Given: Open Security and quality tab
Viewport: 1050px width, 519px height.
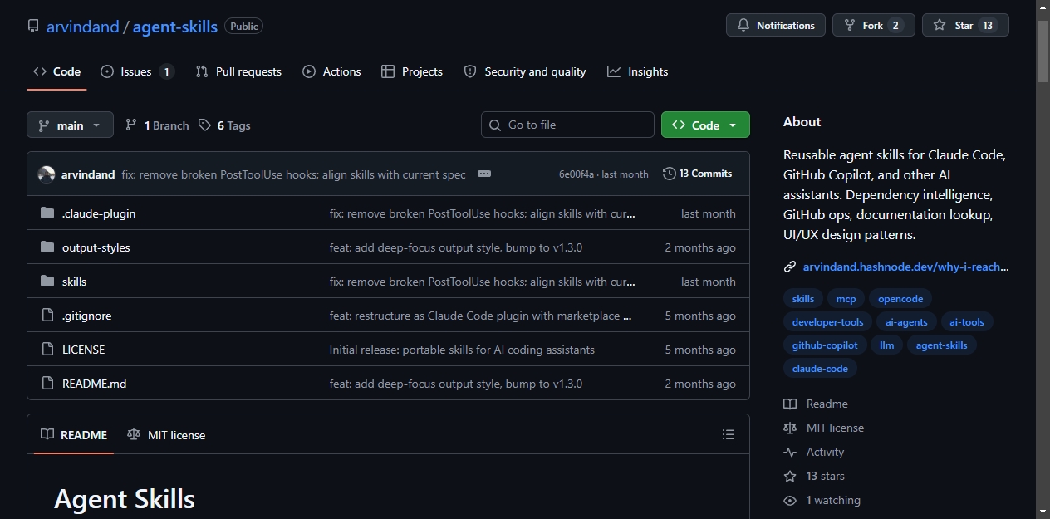Looking at the screenshot, I should tap(525, 71).
